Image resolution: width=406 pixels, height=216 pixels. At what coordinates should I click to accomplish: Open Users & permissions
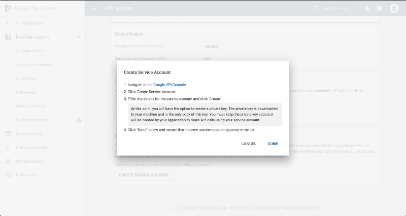[34, 65]
